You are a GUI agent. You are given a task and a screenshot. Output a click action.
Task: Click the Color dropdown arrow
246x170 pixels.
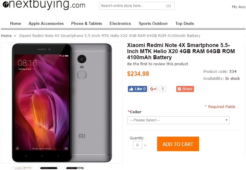pos(227,120)
